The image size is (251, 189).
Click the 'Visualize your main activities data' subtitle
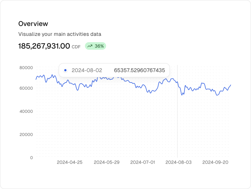[x=60, y=34]
